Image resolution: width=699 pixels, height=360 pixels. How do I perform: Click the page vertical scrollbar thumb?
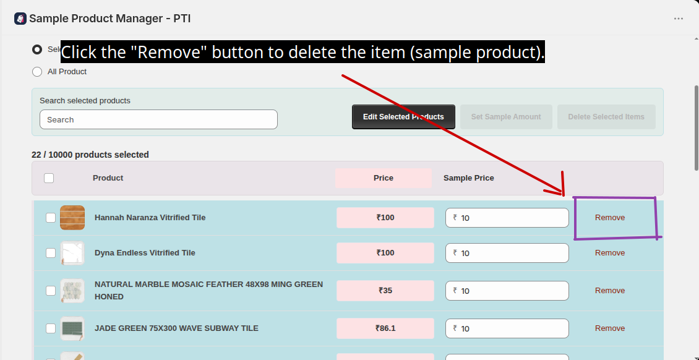(696, 128)
